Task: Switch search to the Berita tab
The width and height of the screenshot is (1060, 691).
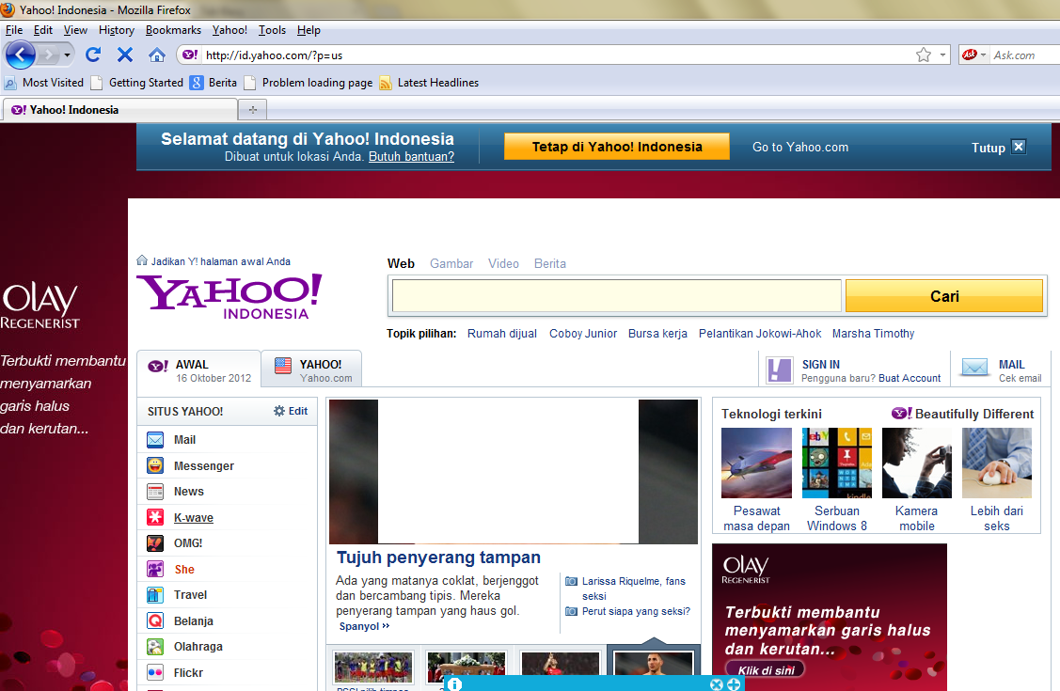Action: (549, 263)
